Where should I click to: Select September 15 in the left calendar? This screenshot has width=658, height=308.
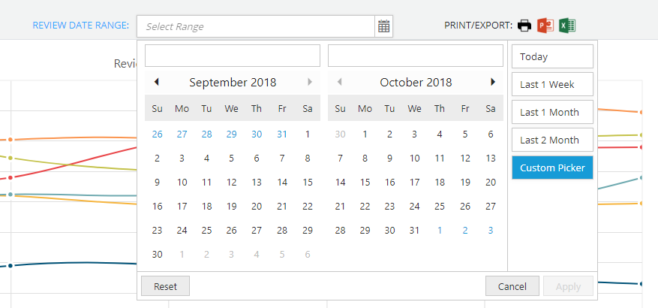pos(308,183)
